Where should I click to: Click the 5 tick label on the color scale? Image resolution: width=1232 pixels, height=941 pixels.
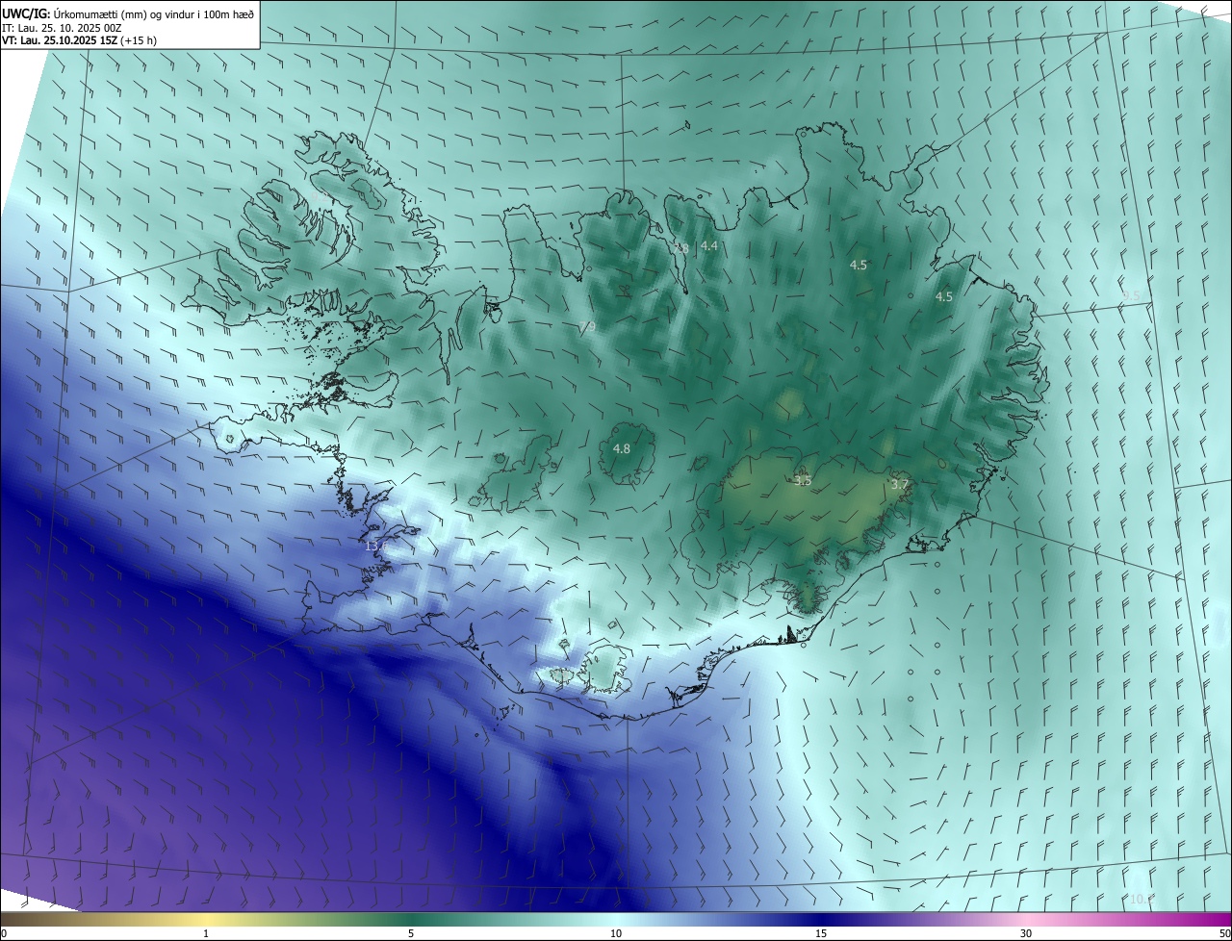point(411,933)
